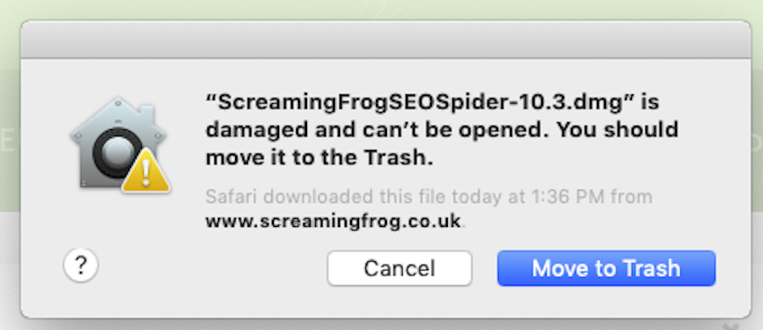The width and height of the screenshot is (763, 330).
Task: Click the ScreamingFrogSEOSpider-10.3.dmg filename text
Action: coord(420,102)
